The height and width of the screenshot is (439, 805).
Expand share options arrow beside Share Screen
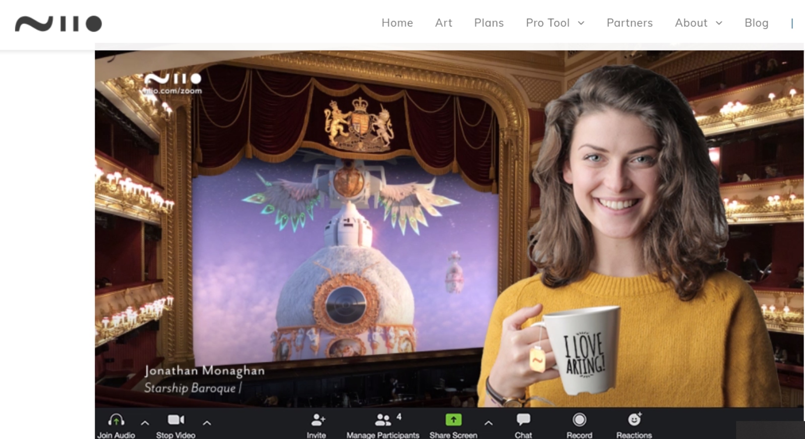point(488,423)
